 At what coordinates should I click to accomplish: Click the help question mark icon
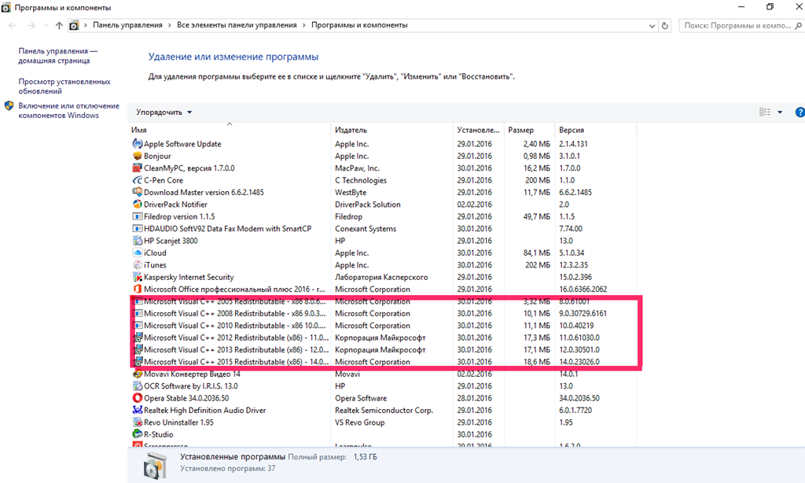799,112
